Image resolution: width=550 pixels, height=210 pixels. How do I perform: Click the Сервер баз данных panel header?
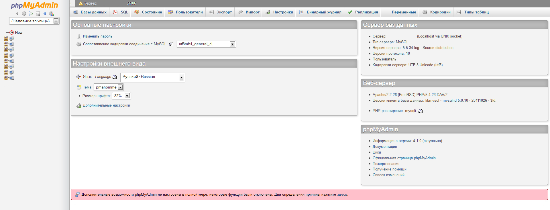[454, 25]
